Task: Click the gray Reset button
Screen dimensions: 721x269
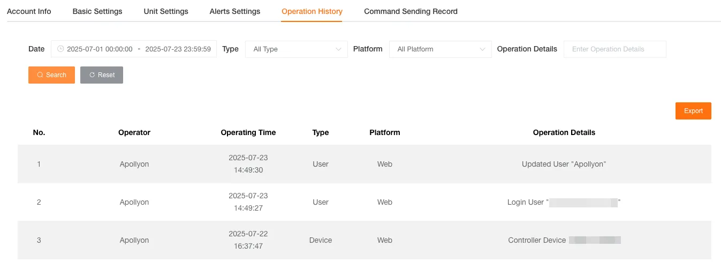Action: coord(102,75)
